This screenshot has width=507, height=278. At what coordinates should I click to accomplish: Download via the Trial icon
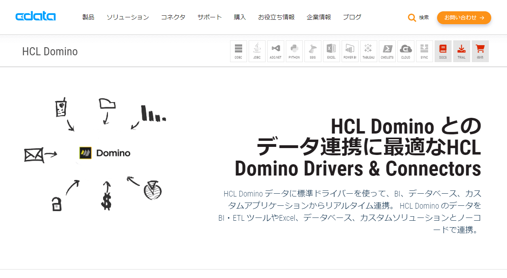point(462,51)
